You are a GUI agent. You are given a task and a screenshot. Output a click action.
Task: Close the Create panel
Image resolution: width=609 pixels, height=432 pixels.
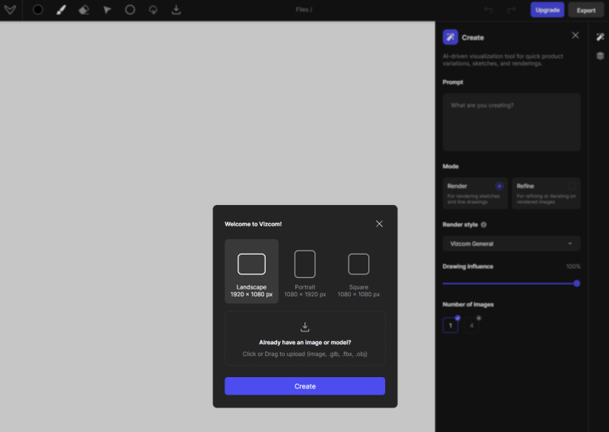576,35
